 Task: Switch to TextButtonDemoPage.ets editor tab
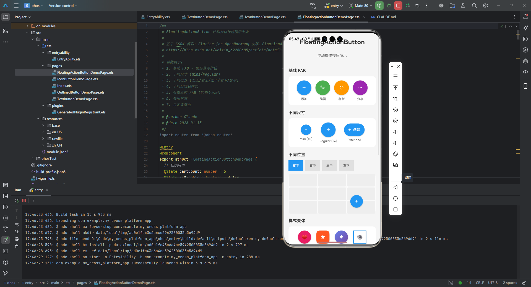pos(205,17)
